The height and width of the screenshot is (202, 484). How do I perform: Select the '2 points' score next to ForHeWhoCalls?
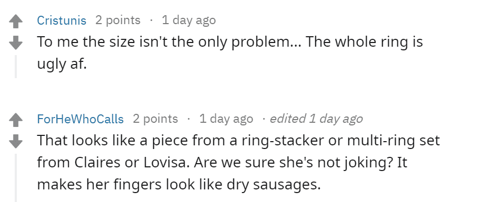coord(155,119)
